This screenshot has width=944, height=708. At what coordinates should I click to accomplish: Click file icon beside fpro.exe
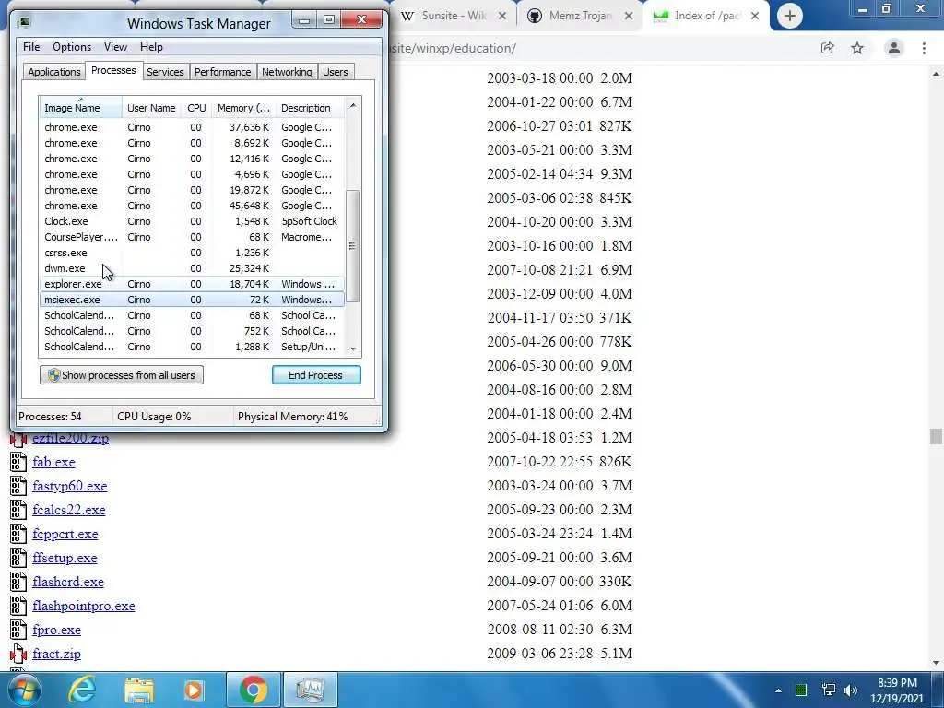[x=18, y=630]
